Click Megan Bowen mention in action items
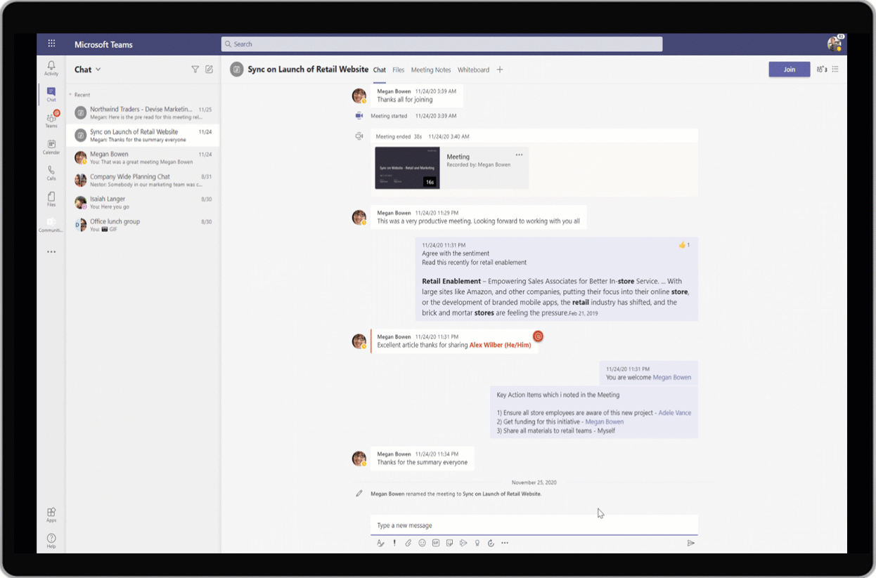This screenshot has height=578, width=876. (605, 421)
